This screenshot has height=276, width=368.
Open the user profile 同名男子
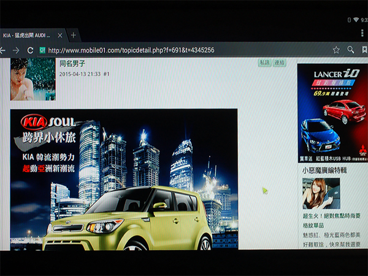click(x=72, y=63)
